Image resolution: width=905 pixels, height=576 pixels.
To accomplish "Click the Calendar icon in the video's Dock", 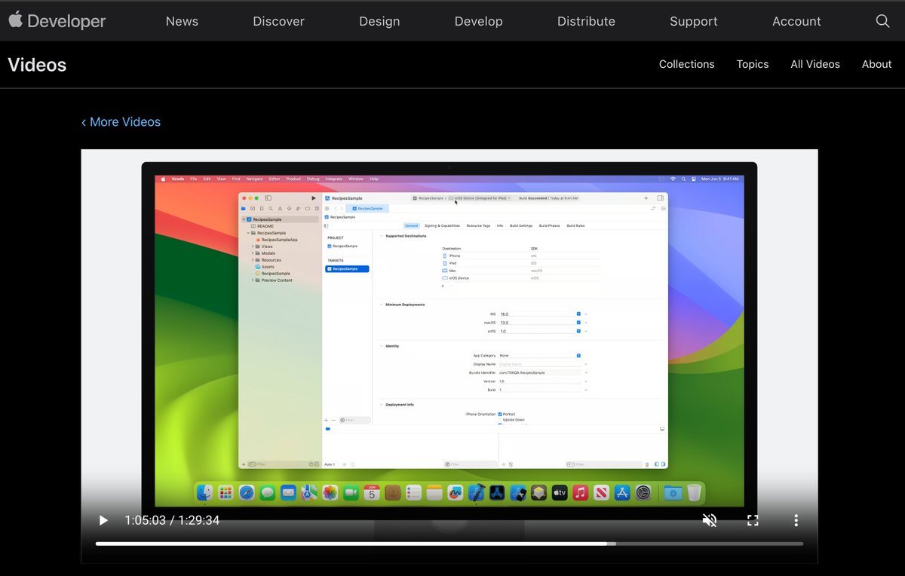I will [x=371, y=492].
